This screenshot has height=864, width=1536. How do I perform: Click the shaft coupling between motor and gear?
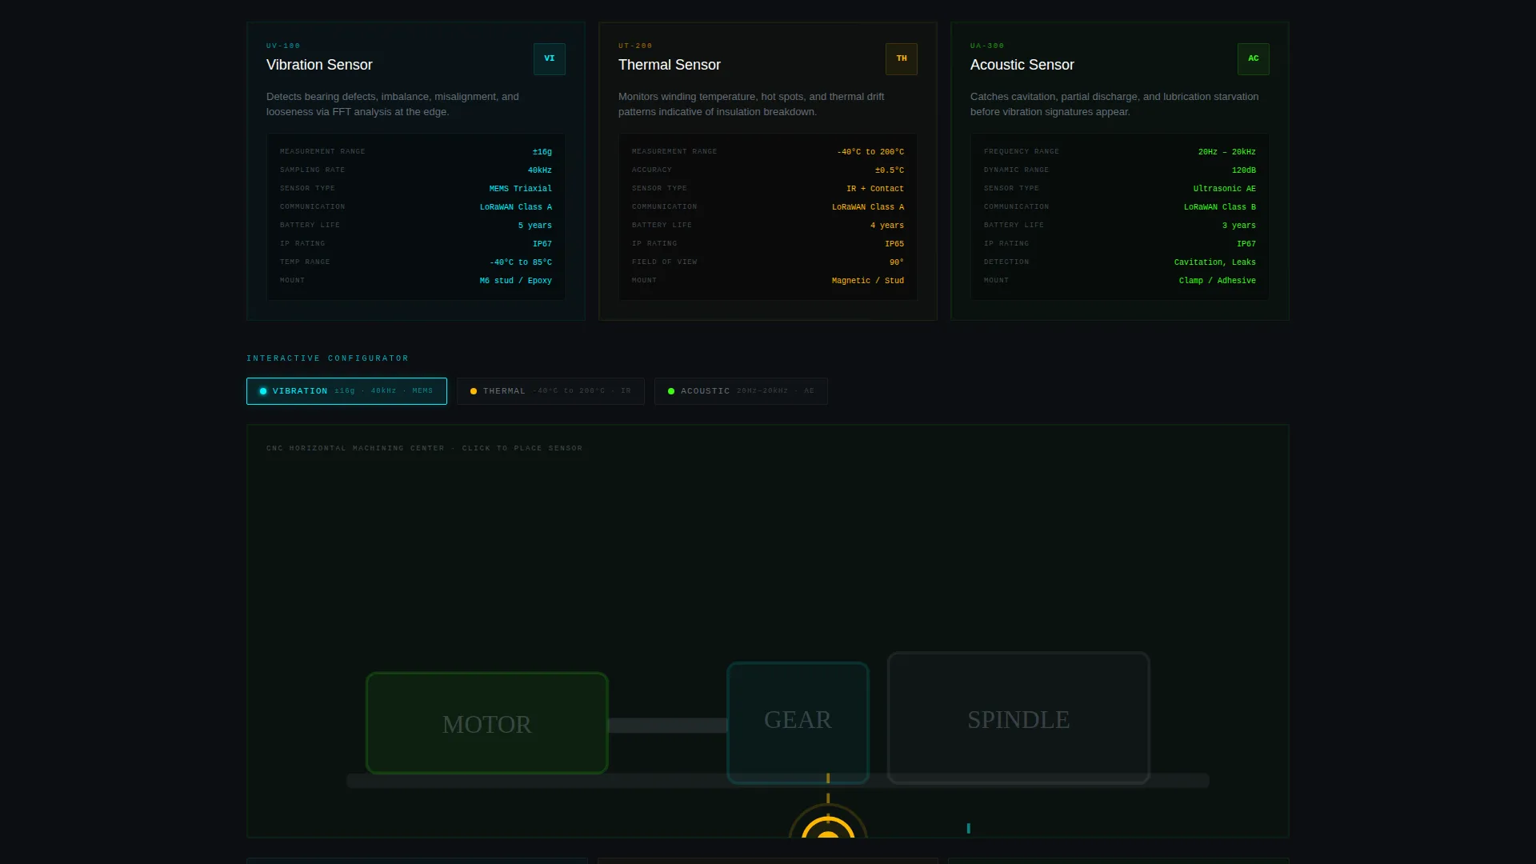(x=668, y=726)
